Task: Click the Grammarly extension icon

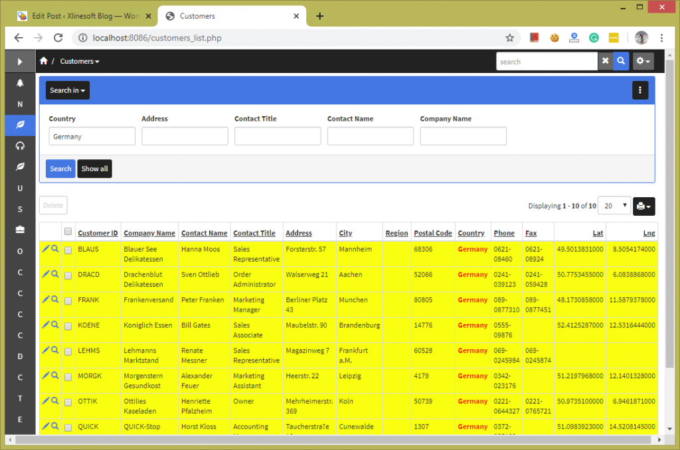Action: (594, 38)
